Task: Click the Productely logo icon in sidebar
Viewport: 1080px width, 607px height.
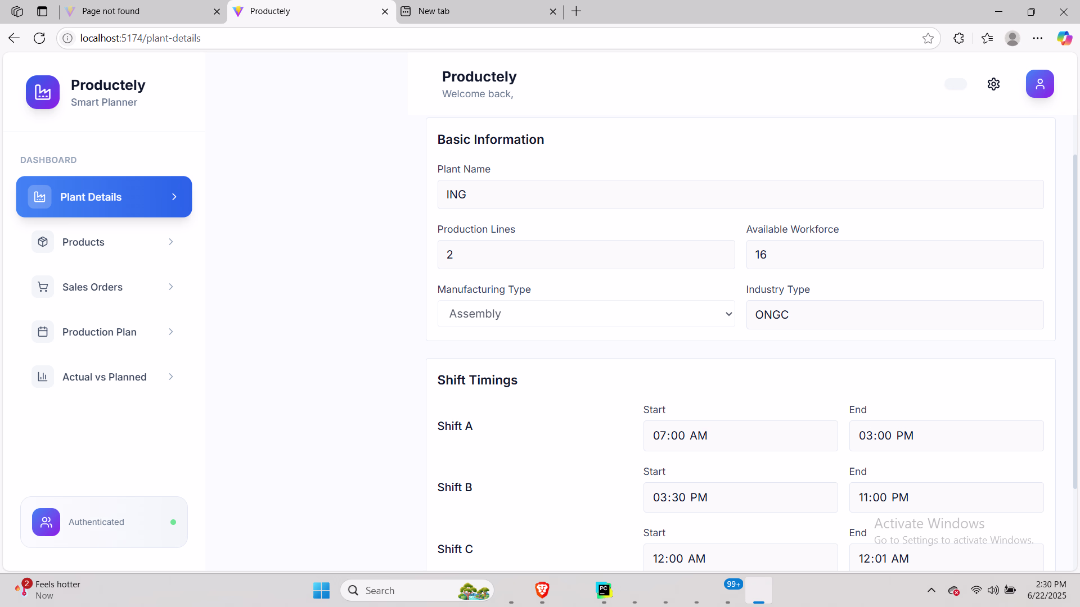Action: 43,92
